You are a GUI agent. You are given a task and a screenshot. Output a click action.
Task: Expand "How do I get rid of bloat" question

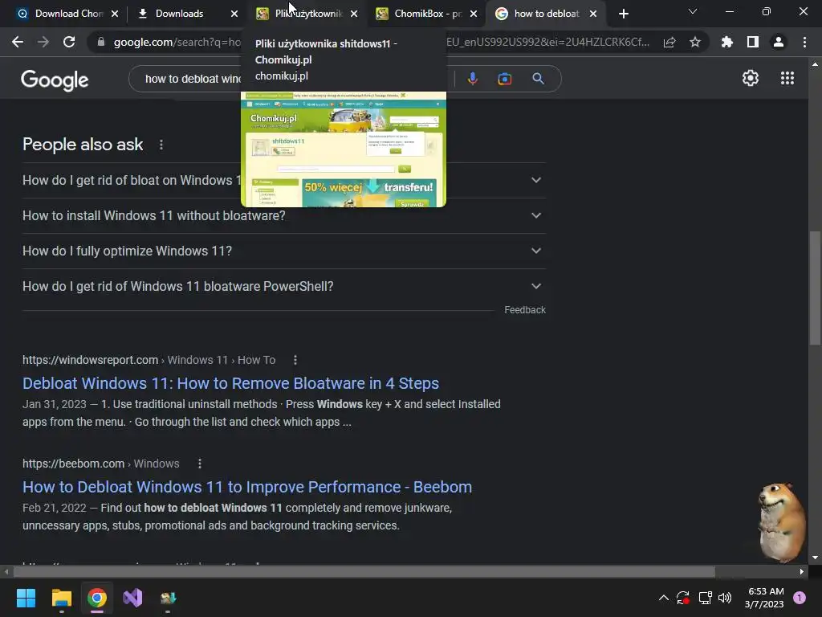(x=284, y=180)
